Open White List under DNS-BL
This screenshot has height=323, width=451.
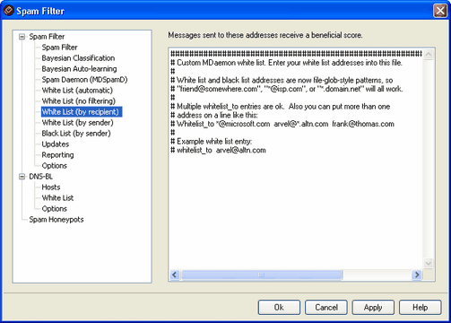(x=57, y=198)
